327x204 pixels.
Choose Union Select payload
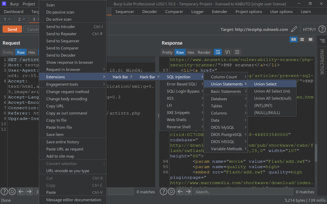pyautogui.click(x=272, y=84)
